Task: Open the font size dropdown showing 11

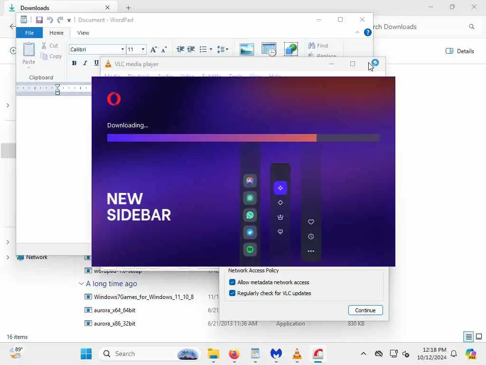Action: [143, 49]
